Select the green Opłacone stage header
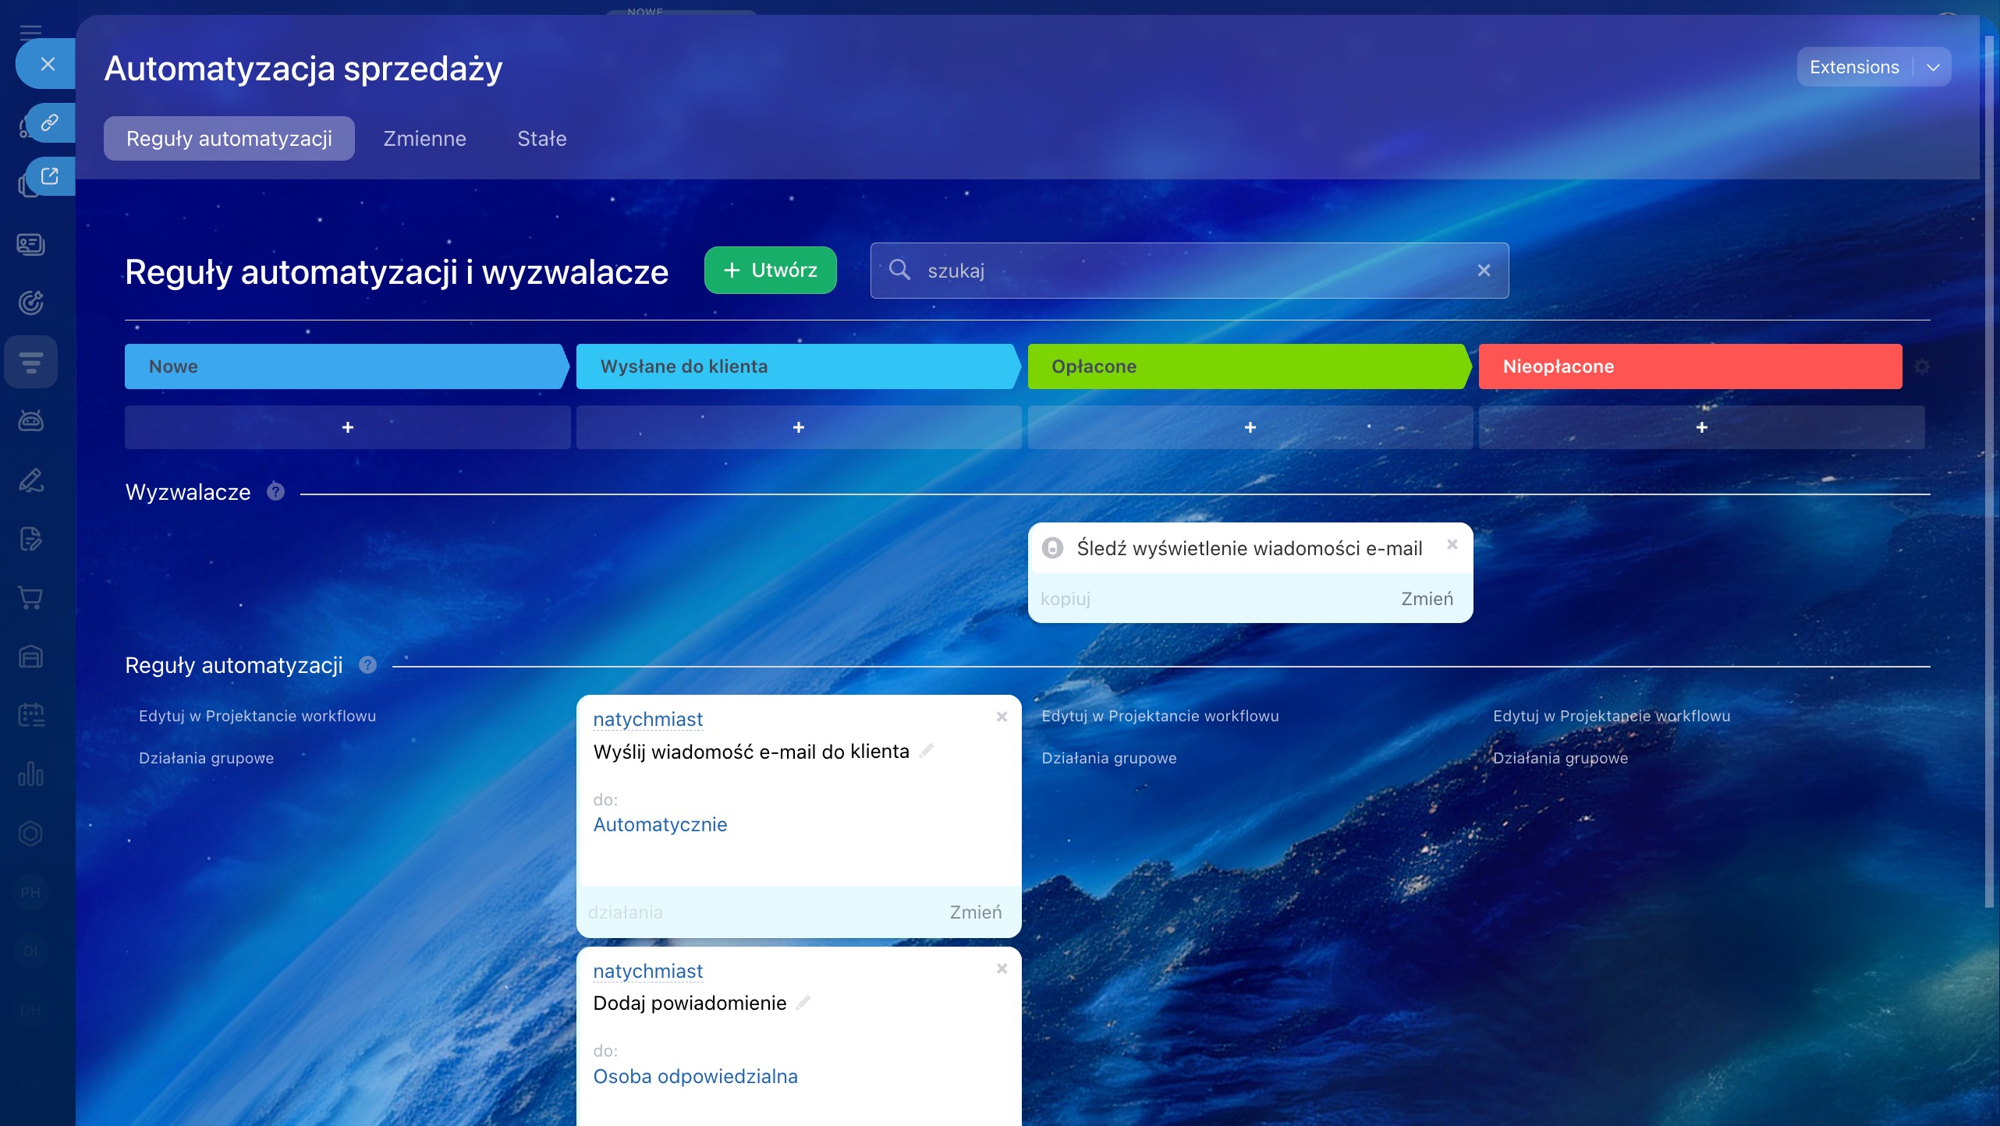Screen dimensions: 2000x1126 coord(1248,366)
